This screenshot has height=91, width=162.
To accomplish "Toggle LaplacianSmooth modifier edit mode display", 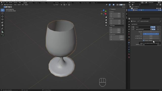I will coord(151,29).
